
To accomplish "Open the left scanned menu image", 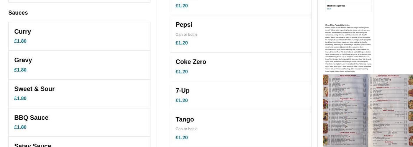I will (345, 110).
